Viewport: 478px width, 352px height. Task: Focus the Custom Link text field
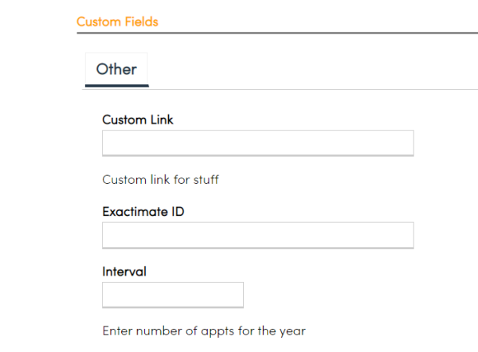coord(257,143)
